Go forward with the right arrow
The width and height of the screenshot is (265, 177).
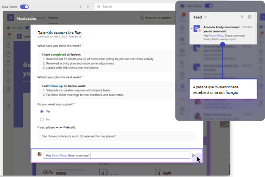point(88,7)
